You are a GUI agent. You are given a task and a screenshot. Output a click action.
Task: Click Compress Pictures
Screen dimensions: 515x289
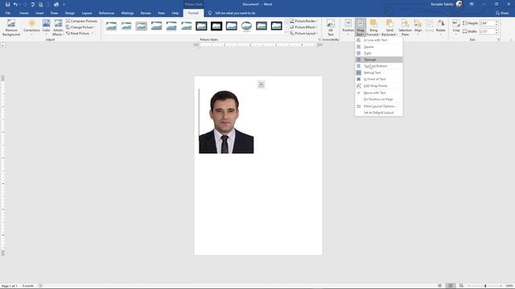coord(81,21)
